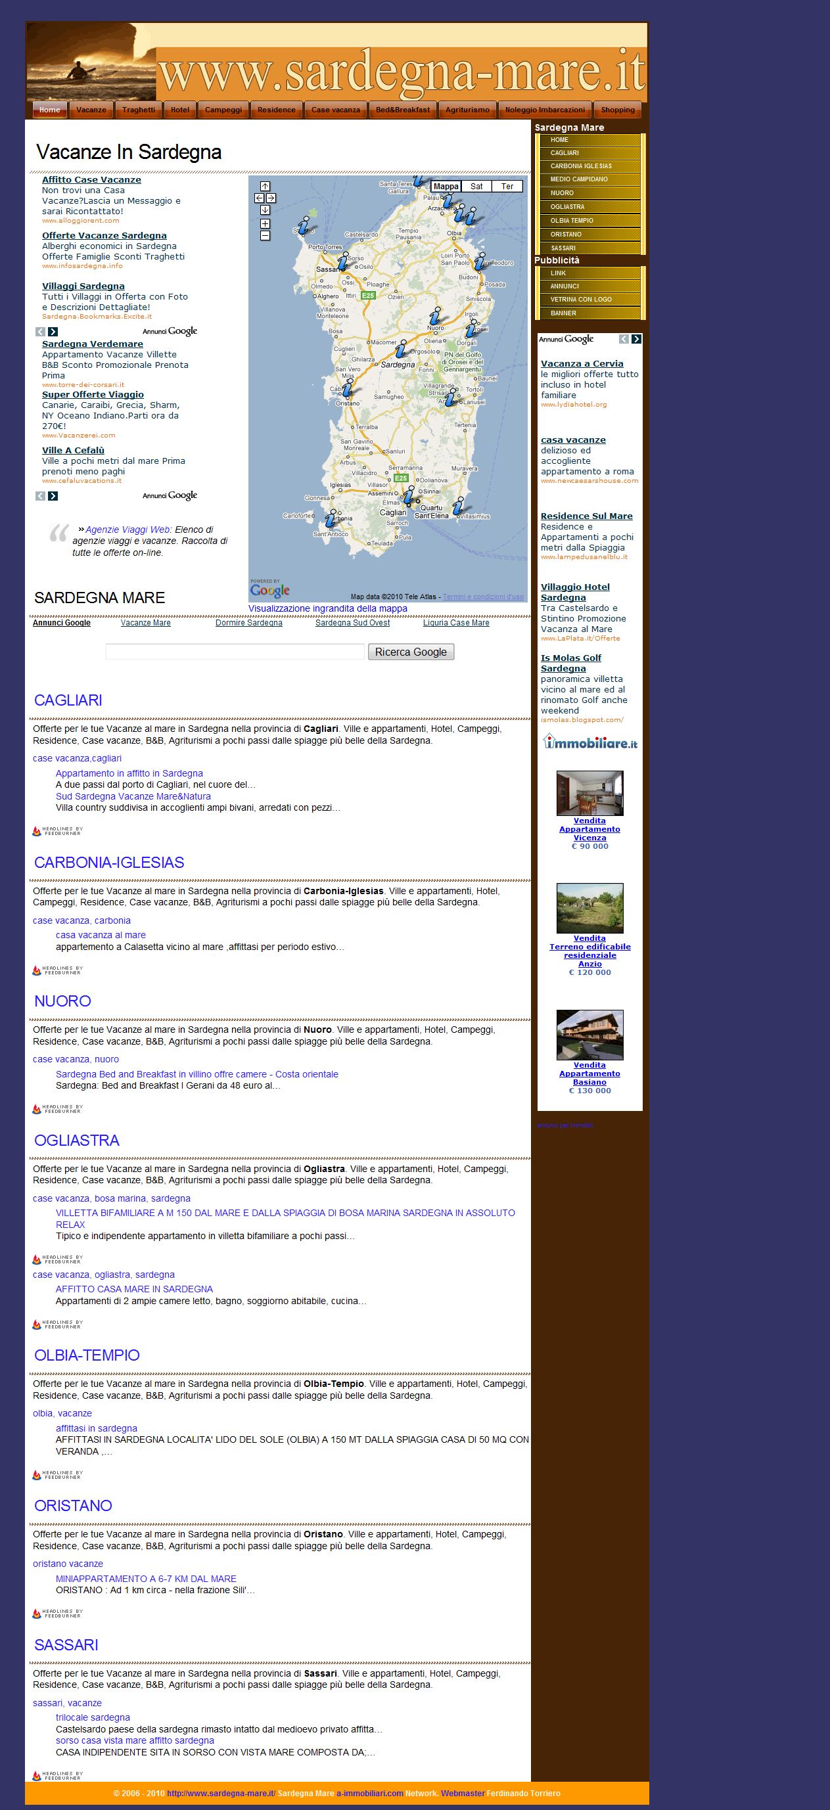Pan the map down with arrow button

pos(265,210)
